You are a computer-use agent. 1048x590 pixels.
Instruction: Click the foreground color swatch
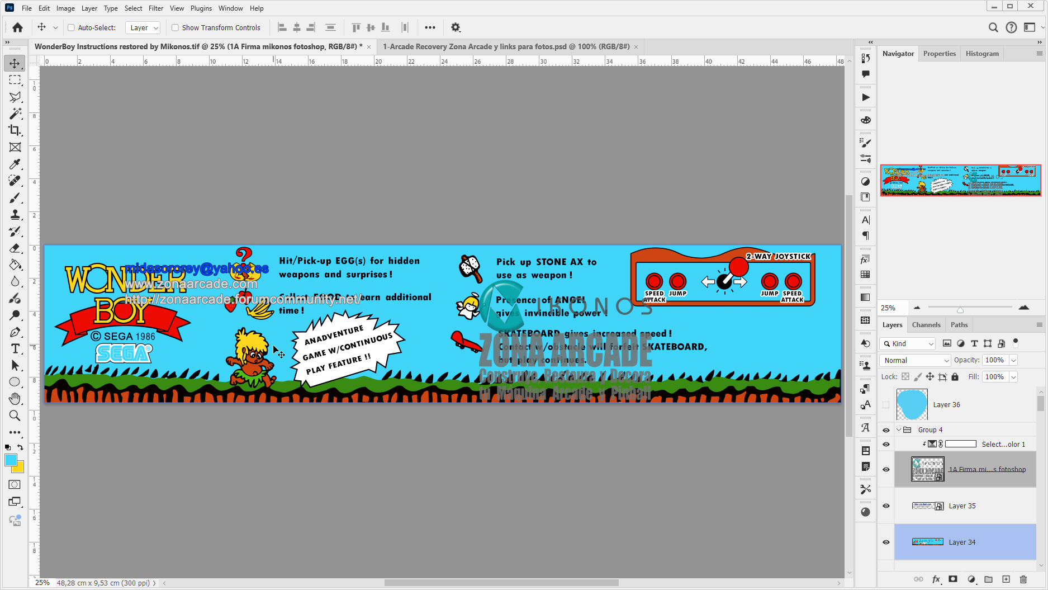point(11,460)
